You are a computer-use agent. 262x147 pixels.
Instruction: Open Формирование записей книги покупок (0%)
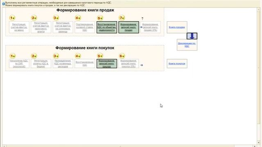129,64
